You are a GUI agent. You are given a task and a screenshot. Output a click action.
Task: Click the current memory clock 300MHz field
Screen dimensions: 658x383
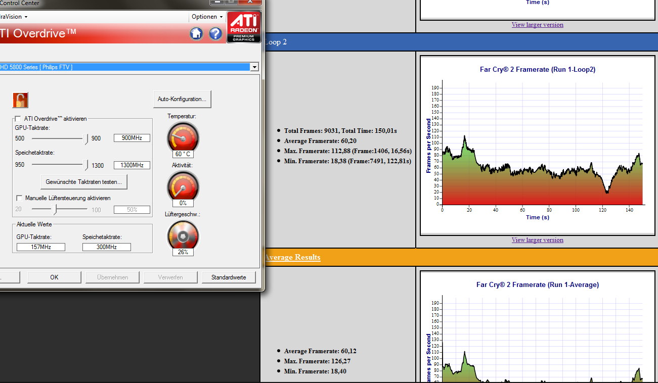tap(107, 247)
